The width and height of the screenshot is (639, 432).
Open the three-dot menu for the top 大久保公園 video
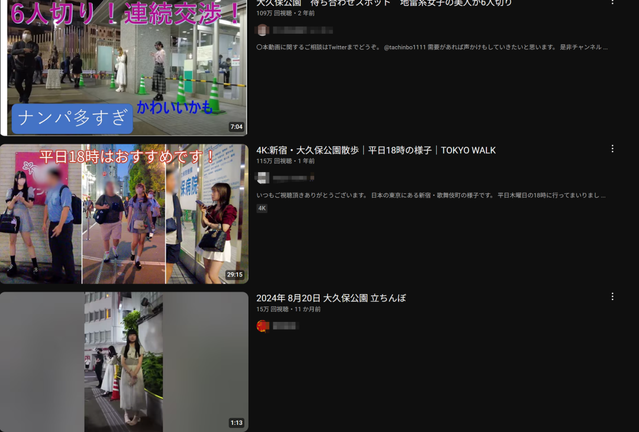612,2
